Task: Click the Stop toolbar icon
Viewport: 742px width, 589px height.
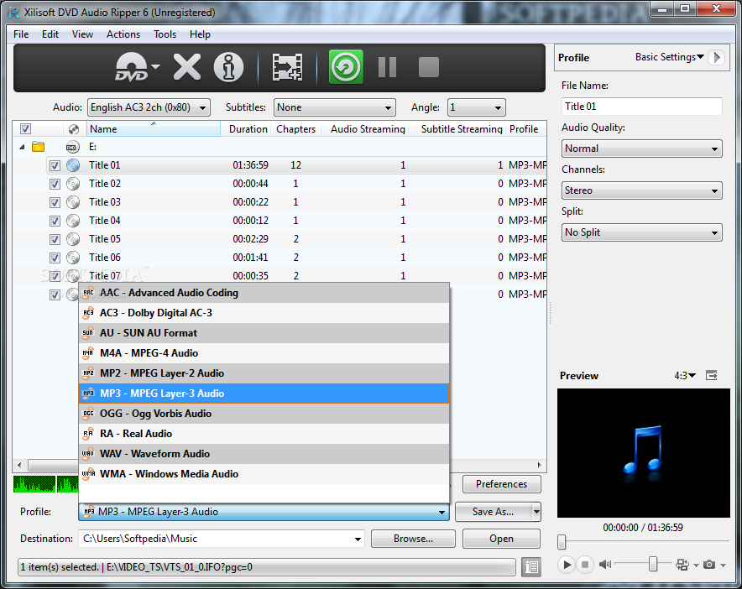Action: pyautogui.click(x=429, y=67)
